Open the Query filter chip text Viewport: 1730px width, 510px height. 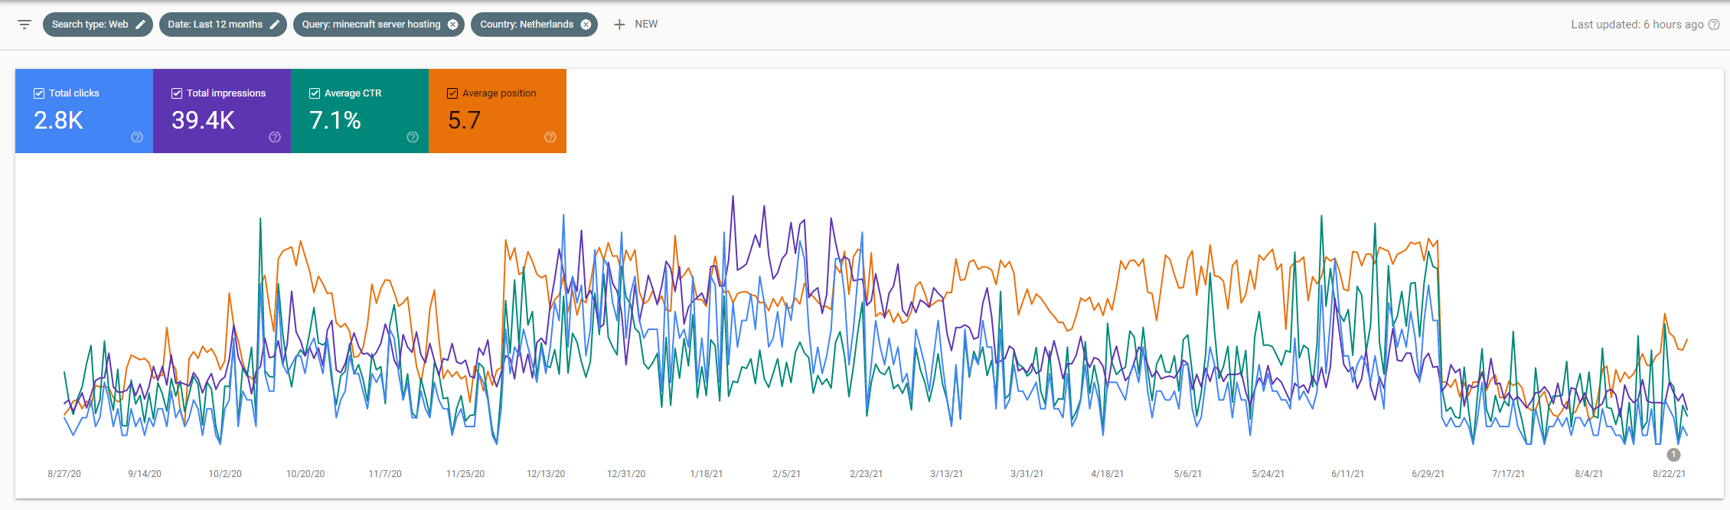(370, 25)
